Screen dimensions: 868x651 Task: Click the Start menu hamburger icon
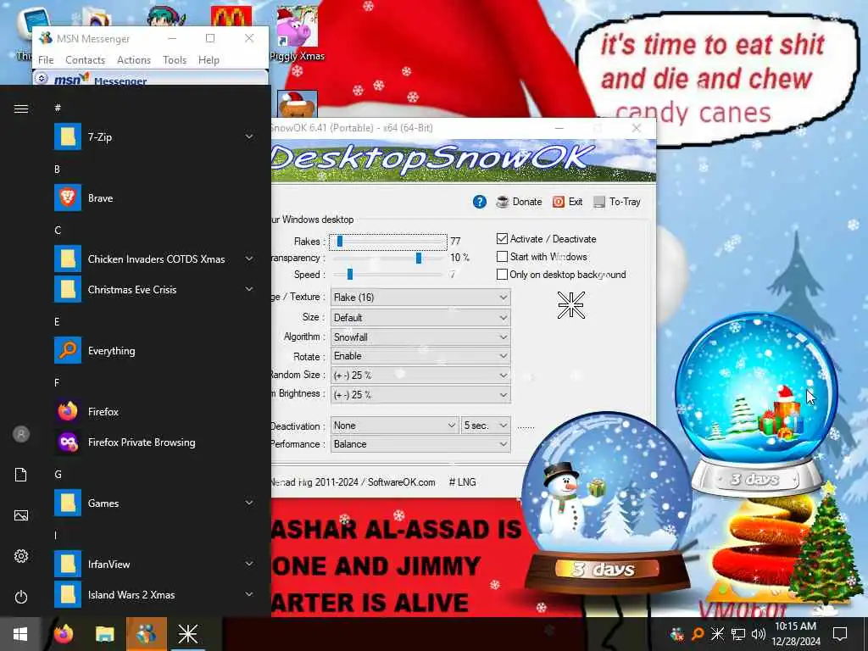pyautogui.click(x=21, y=108)
